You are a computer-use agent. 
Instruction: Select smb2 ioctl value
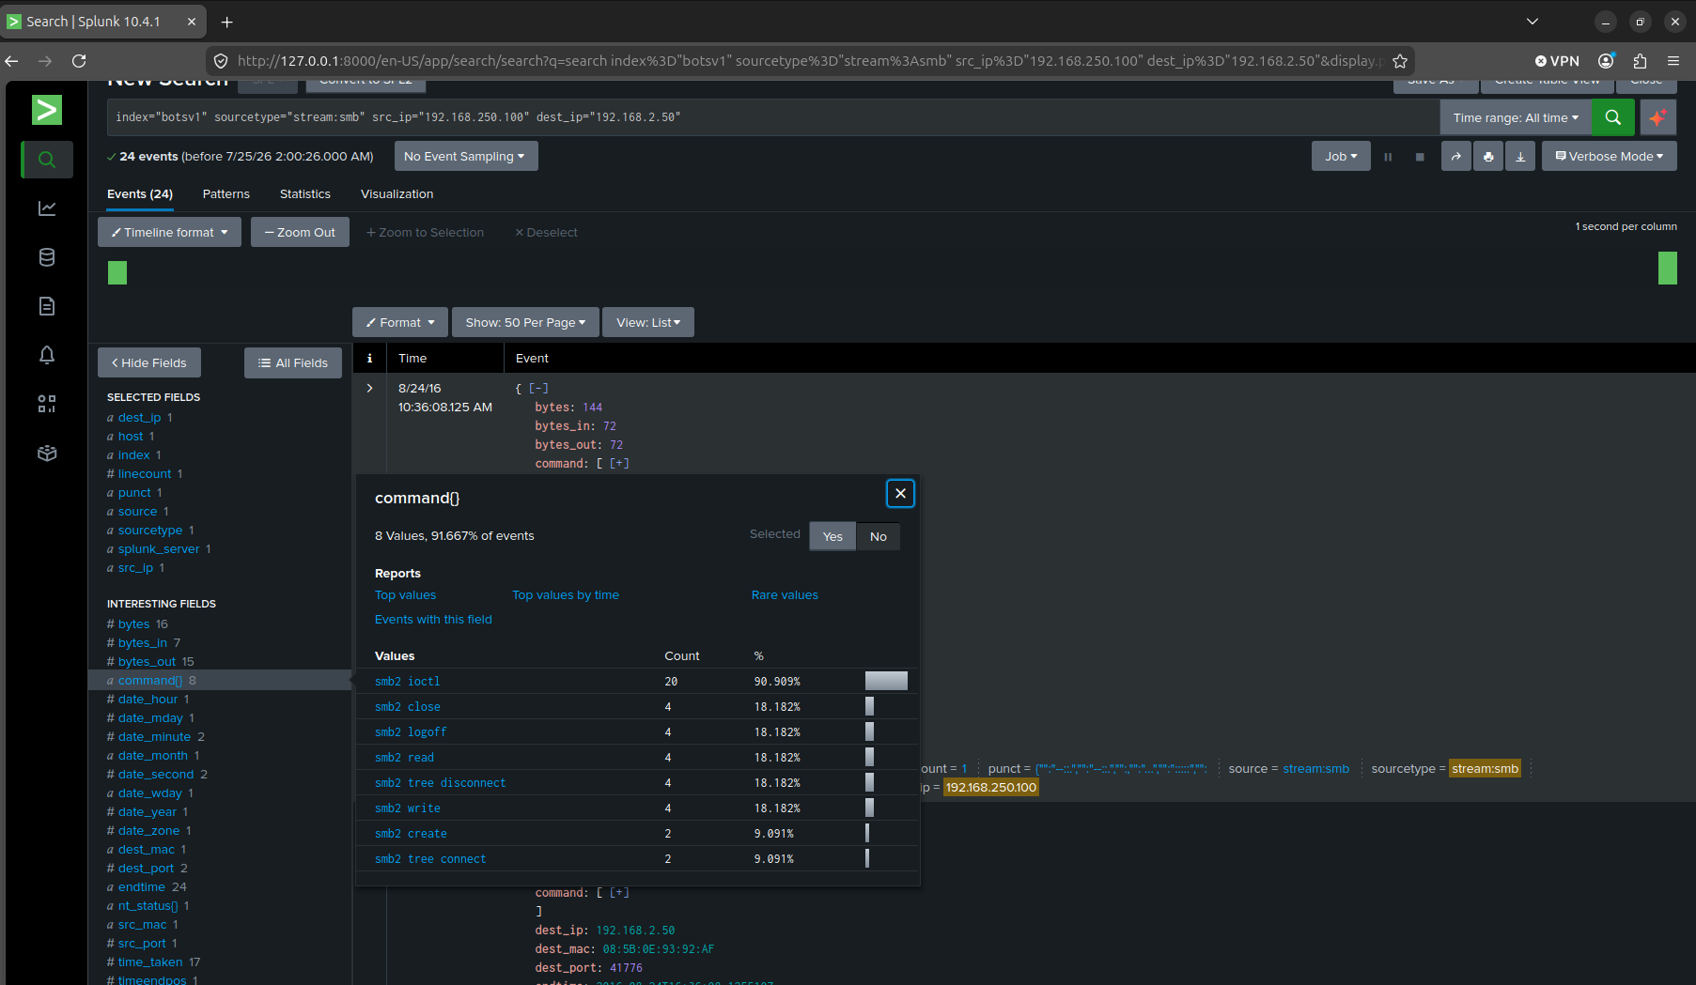tap(408, 682)
